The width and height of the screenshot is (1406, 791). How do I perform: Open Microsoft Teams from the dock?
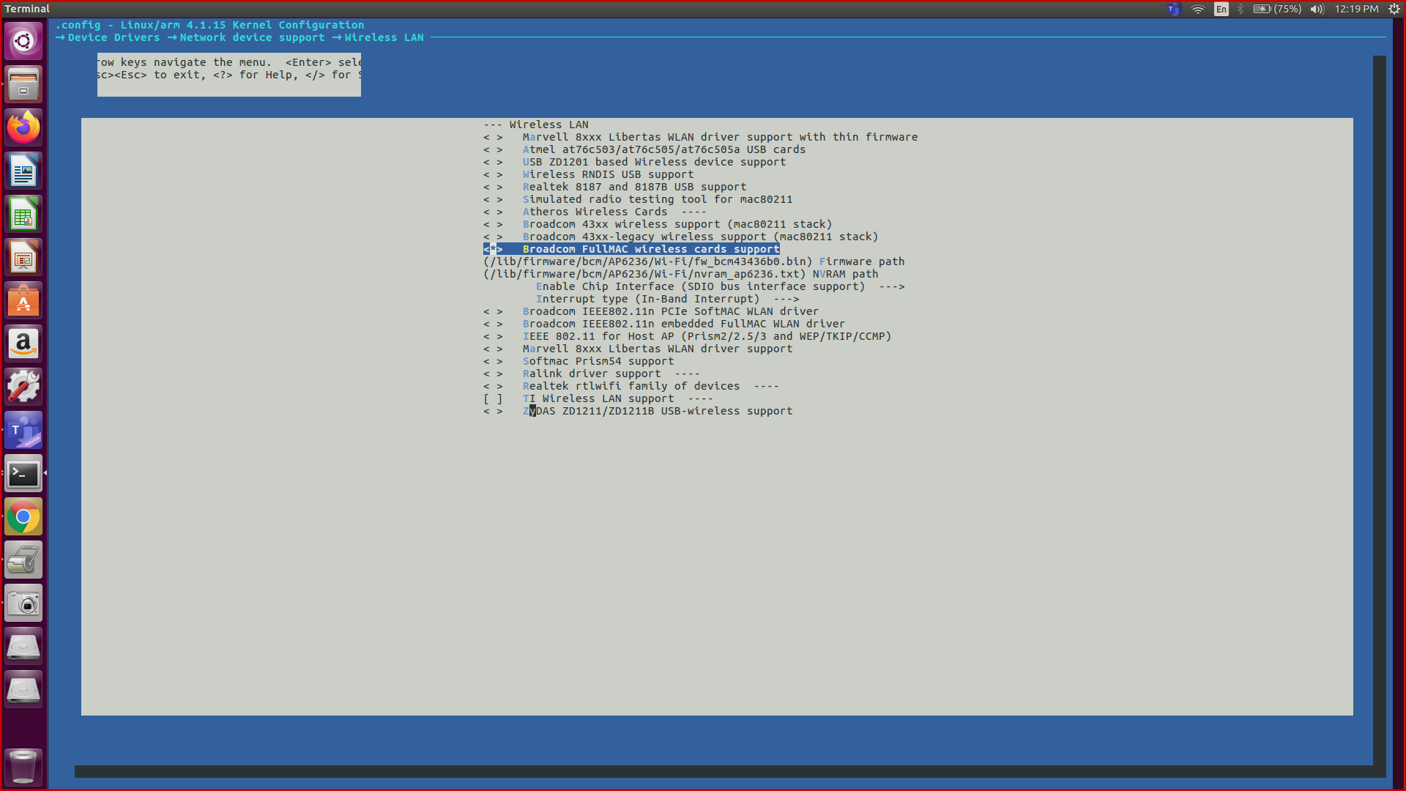coord(23,430)
